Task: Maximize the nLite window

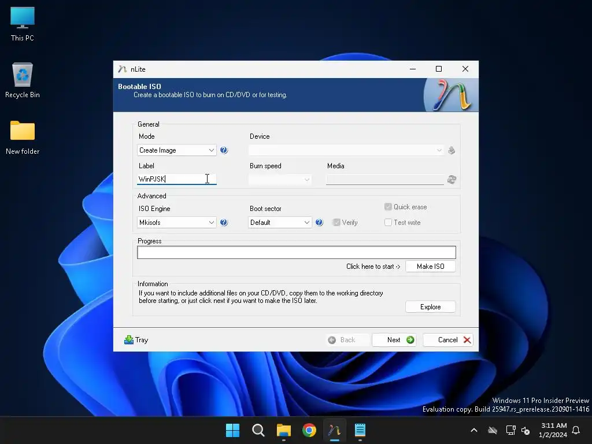Action: click(439, 69)
